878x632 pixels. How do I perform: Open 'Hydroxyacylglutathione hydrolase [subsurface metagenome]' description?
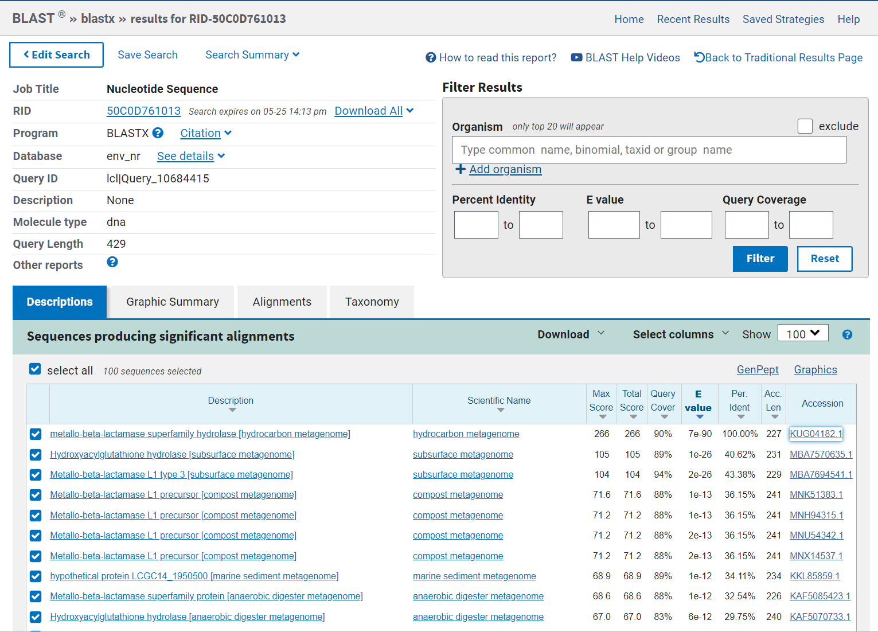(172, 455)
